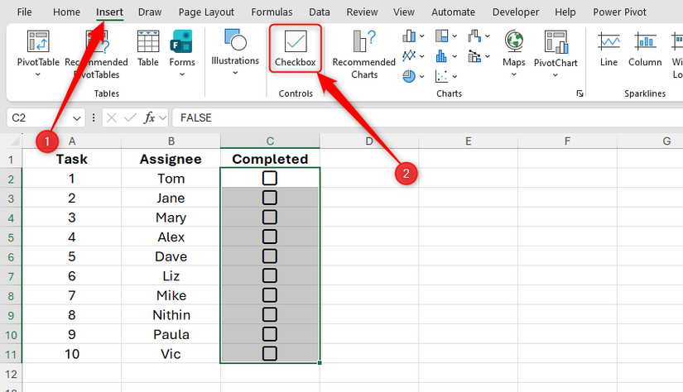The image size is (683, 392).
Task: Tick the checkbox in Dave's row
Action: [270, 256]
